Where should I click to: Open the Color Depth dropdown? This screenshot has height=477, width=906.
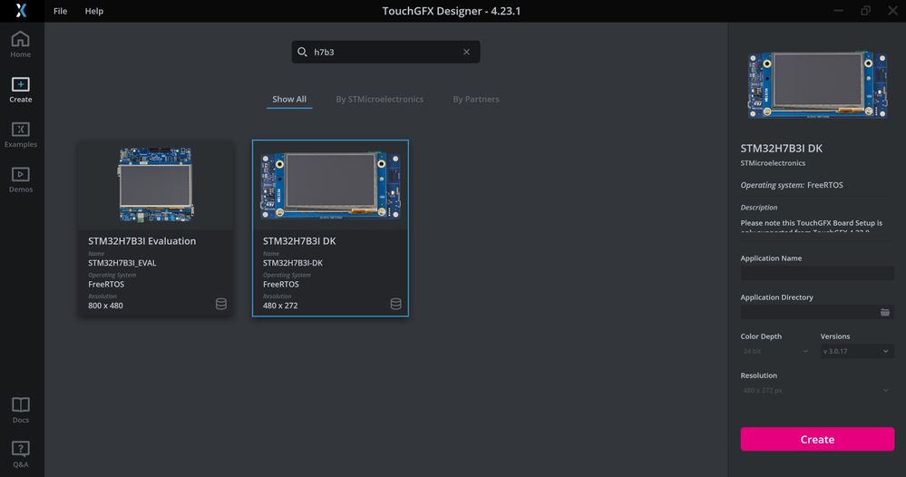775,351
